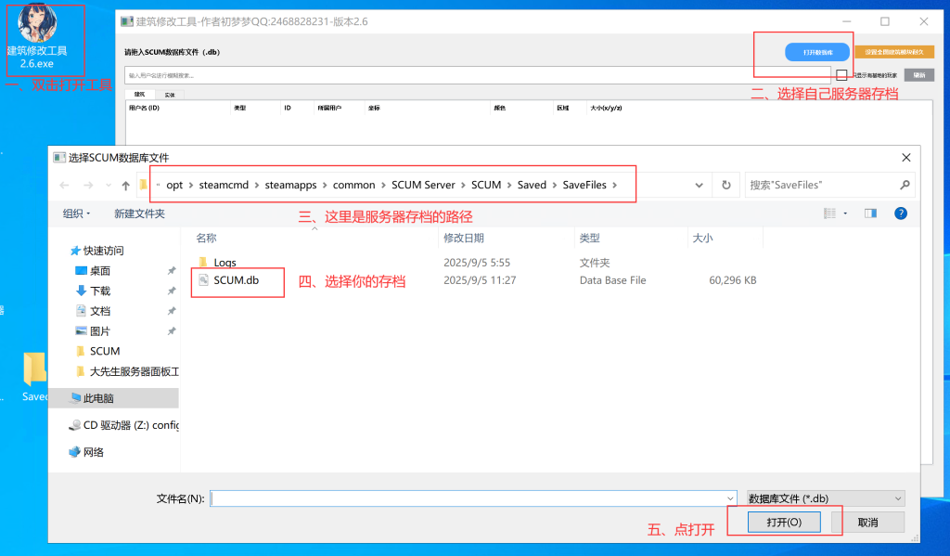Toggle the show-only-players-with-bases checkbox
Screen dimensions: 950x556
[x=841, y=75]
